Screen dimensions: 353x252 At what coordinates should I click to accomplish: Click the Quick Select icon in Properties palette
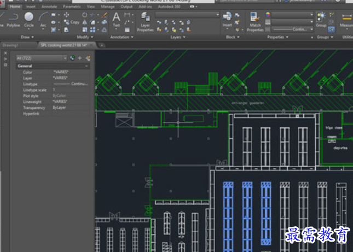(88, 58)
